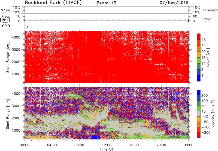Click the Velocity [m s-1] colorbar title
Screen dimensions: 218x151
[x=213, y=114]
